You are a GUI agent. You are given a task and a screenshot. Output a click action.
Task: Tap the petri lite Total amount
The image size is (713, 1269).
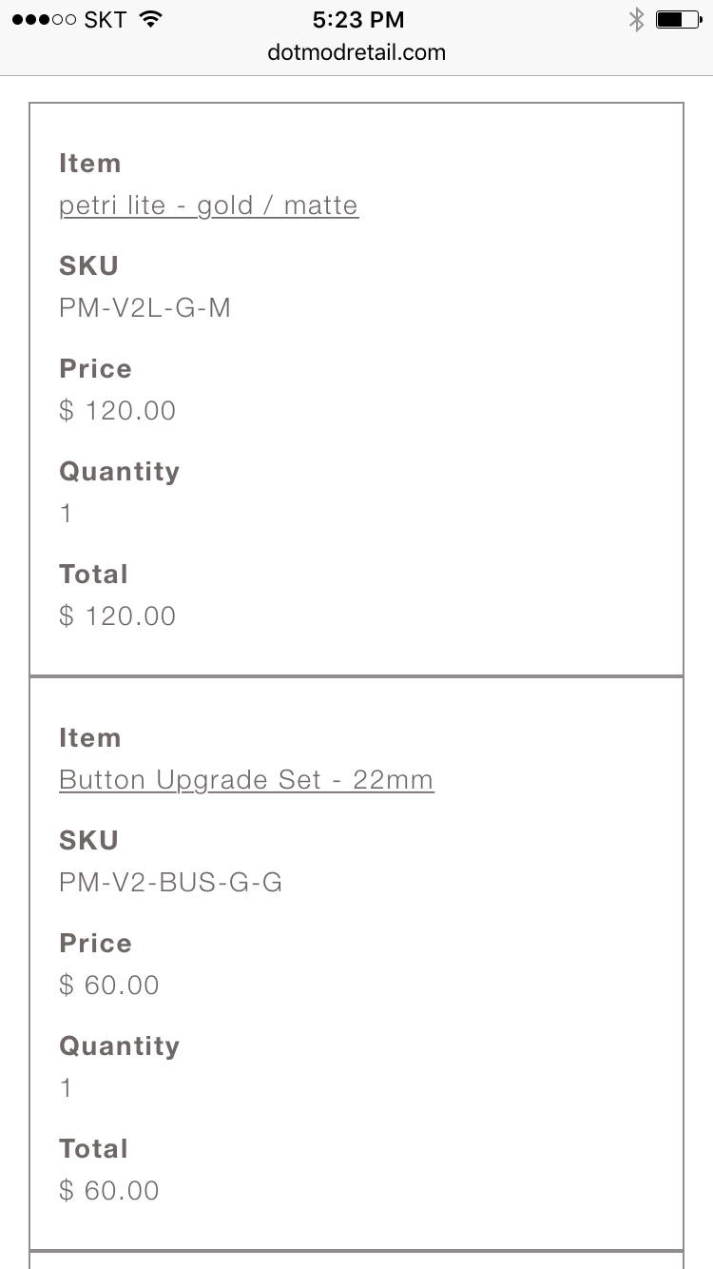[117, 616]
